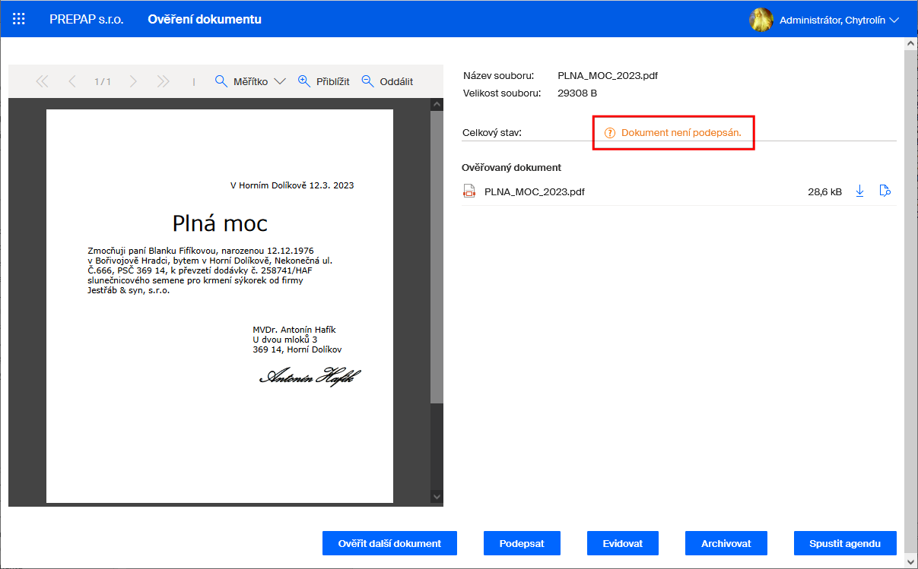Go to next page in viewer
The image size is (918, 569).
[133, 81]
